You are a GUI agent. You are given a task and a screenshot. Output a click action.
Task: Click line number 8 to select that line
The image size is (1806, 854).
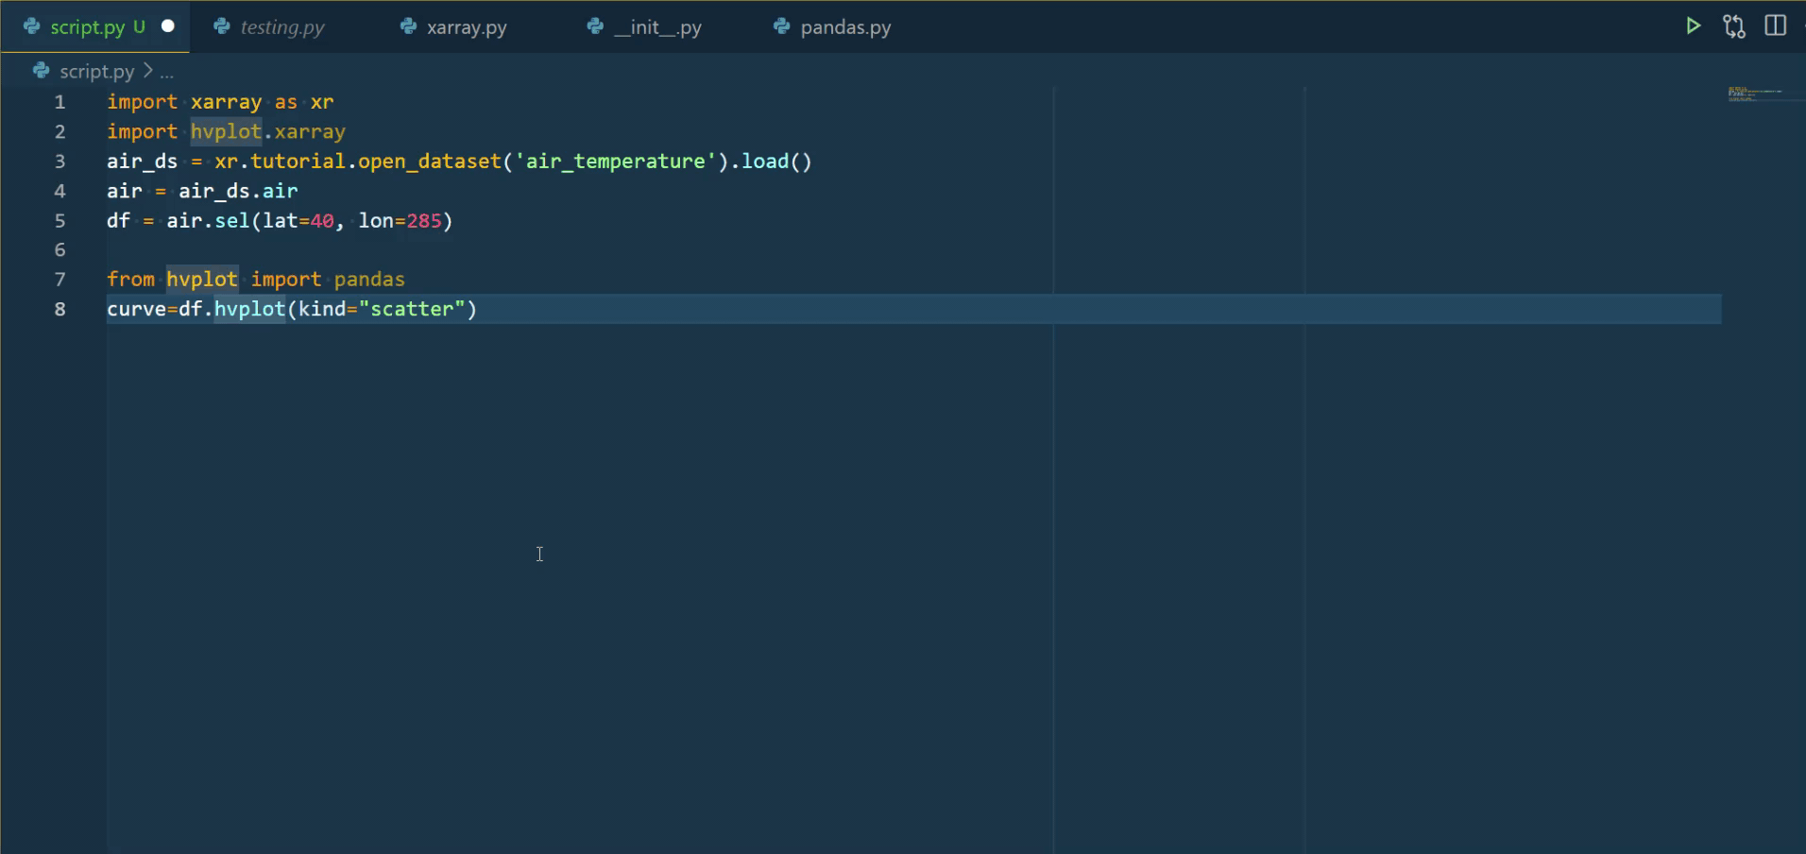pos(60,309)
